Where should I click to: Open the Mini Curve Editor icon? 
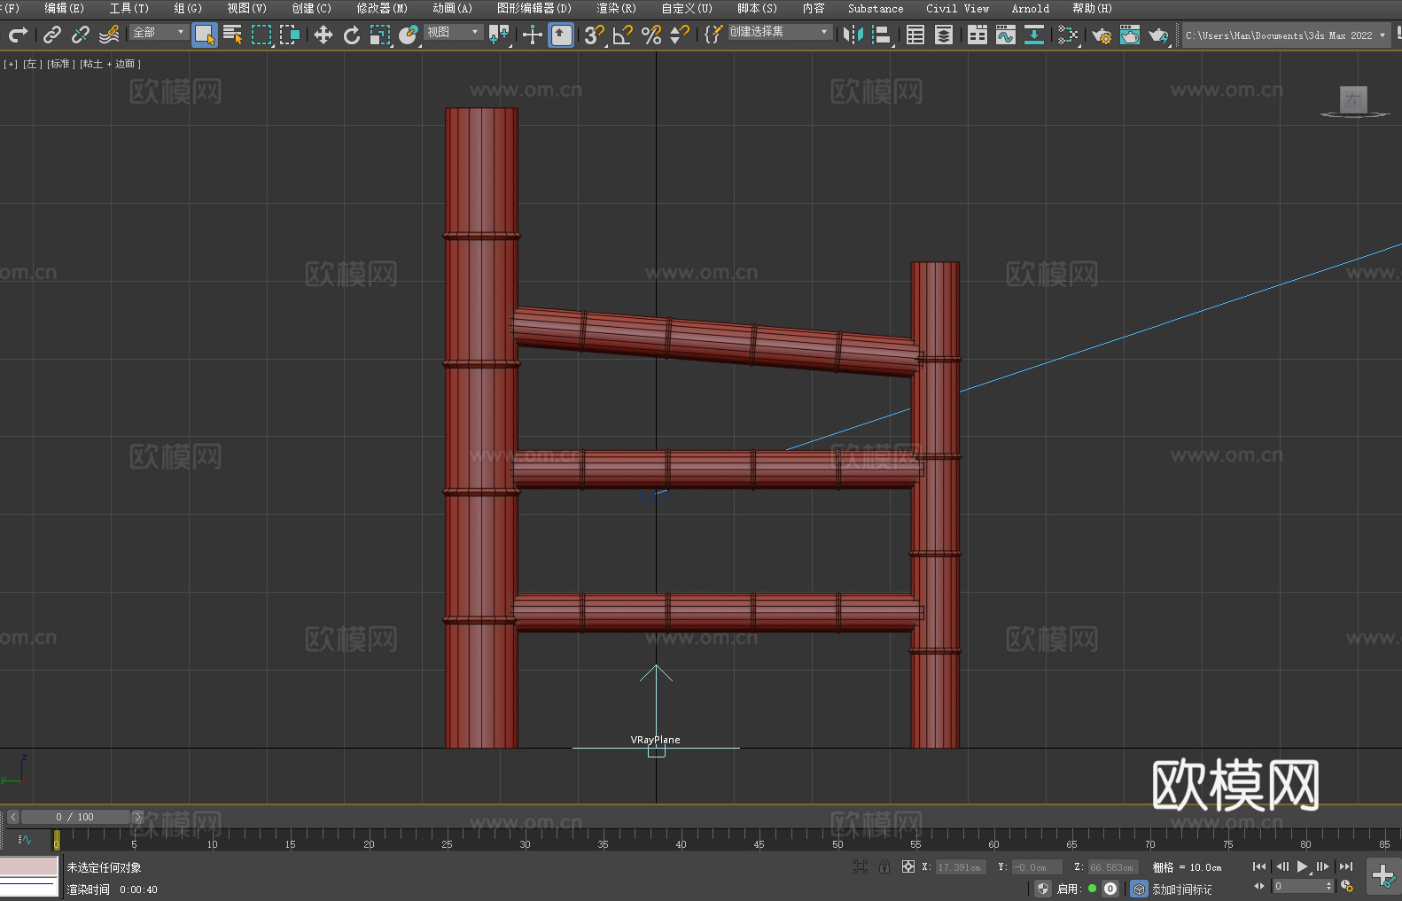tap(25, 839)
